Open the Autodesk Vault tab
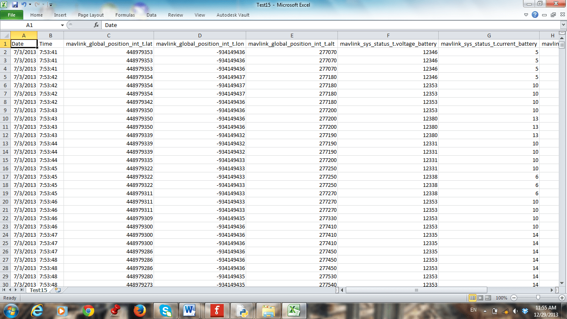 [233, 15]
